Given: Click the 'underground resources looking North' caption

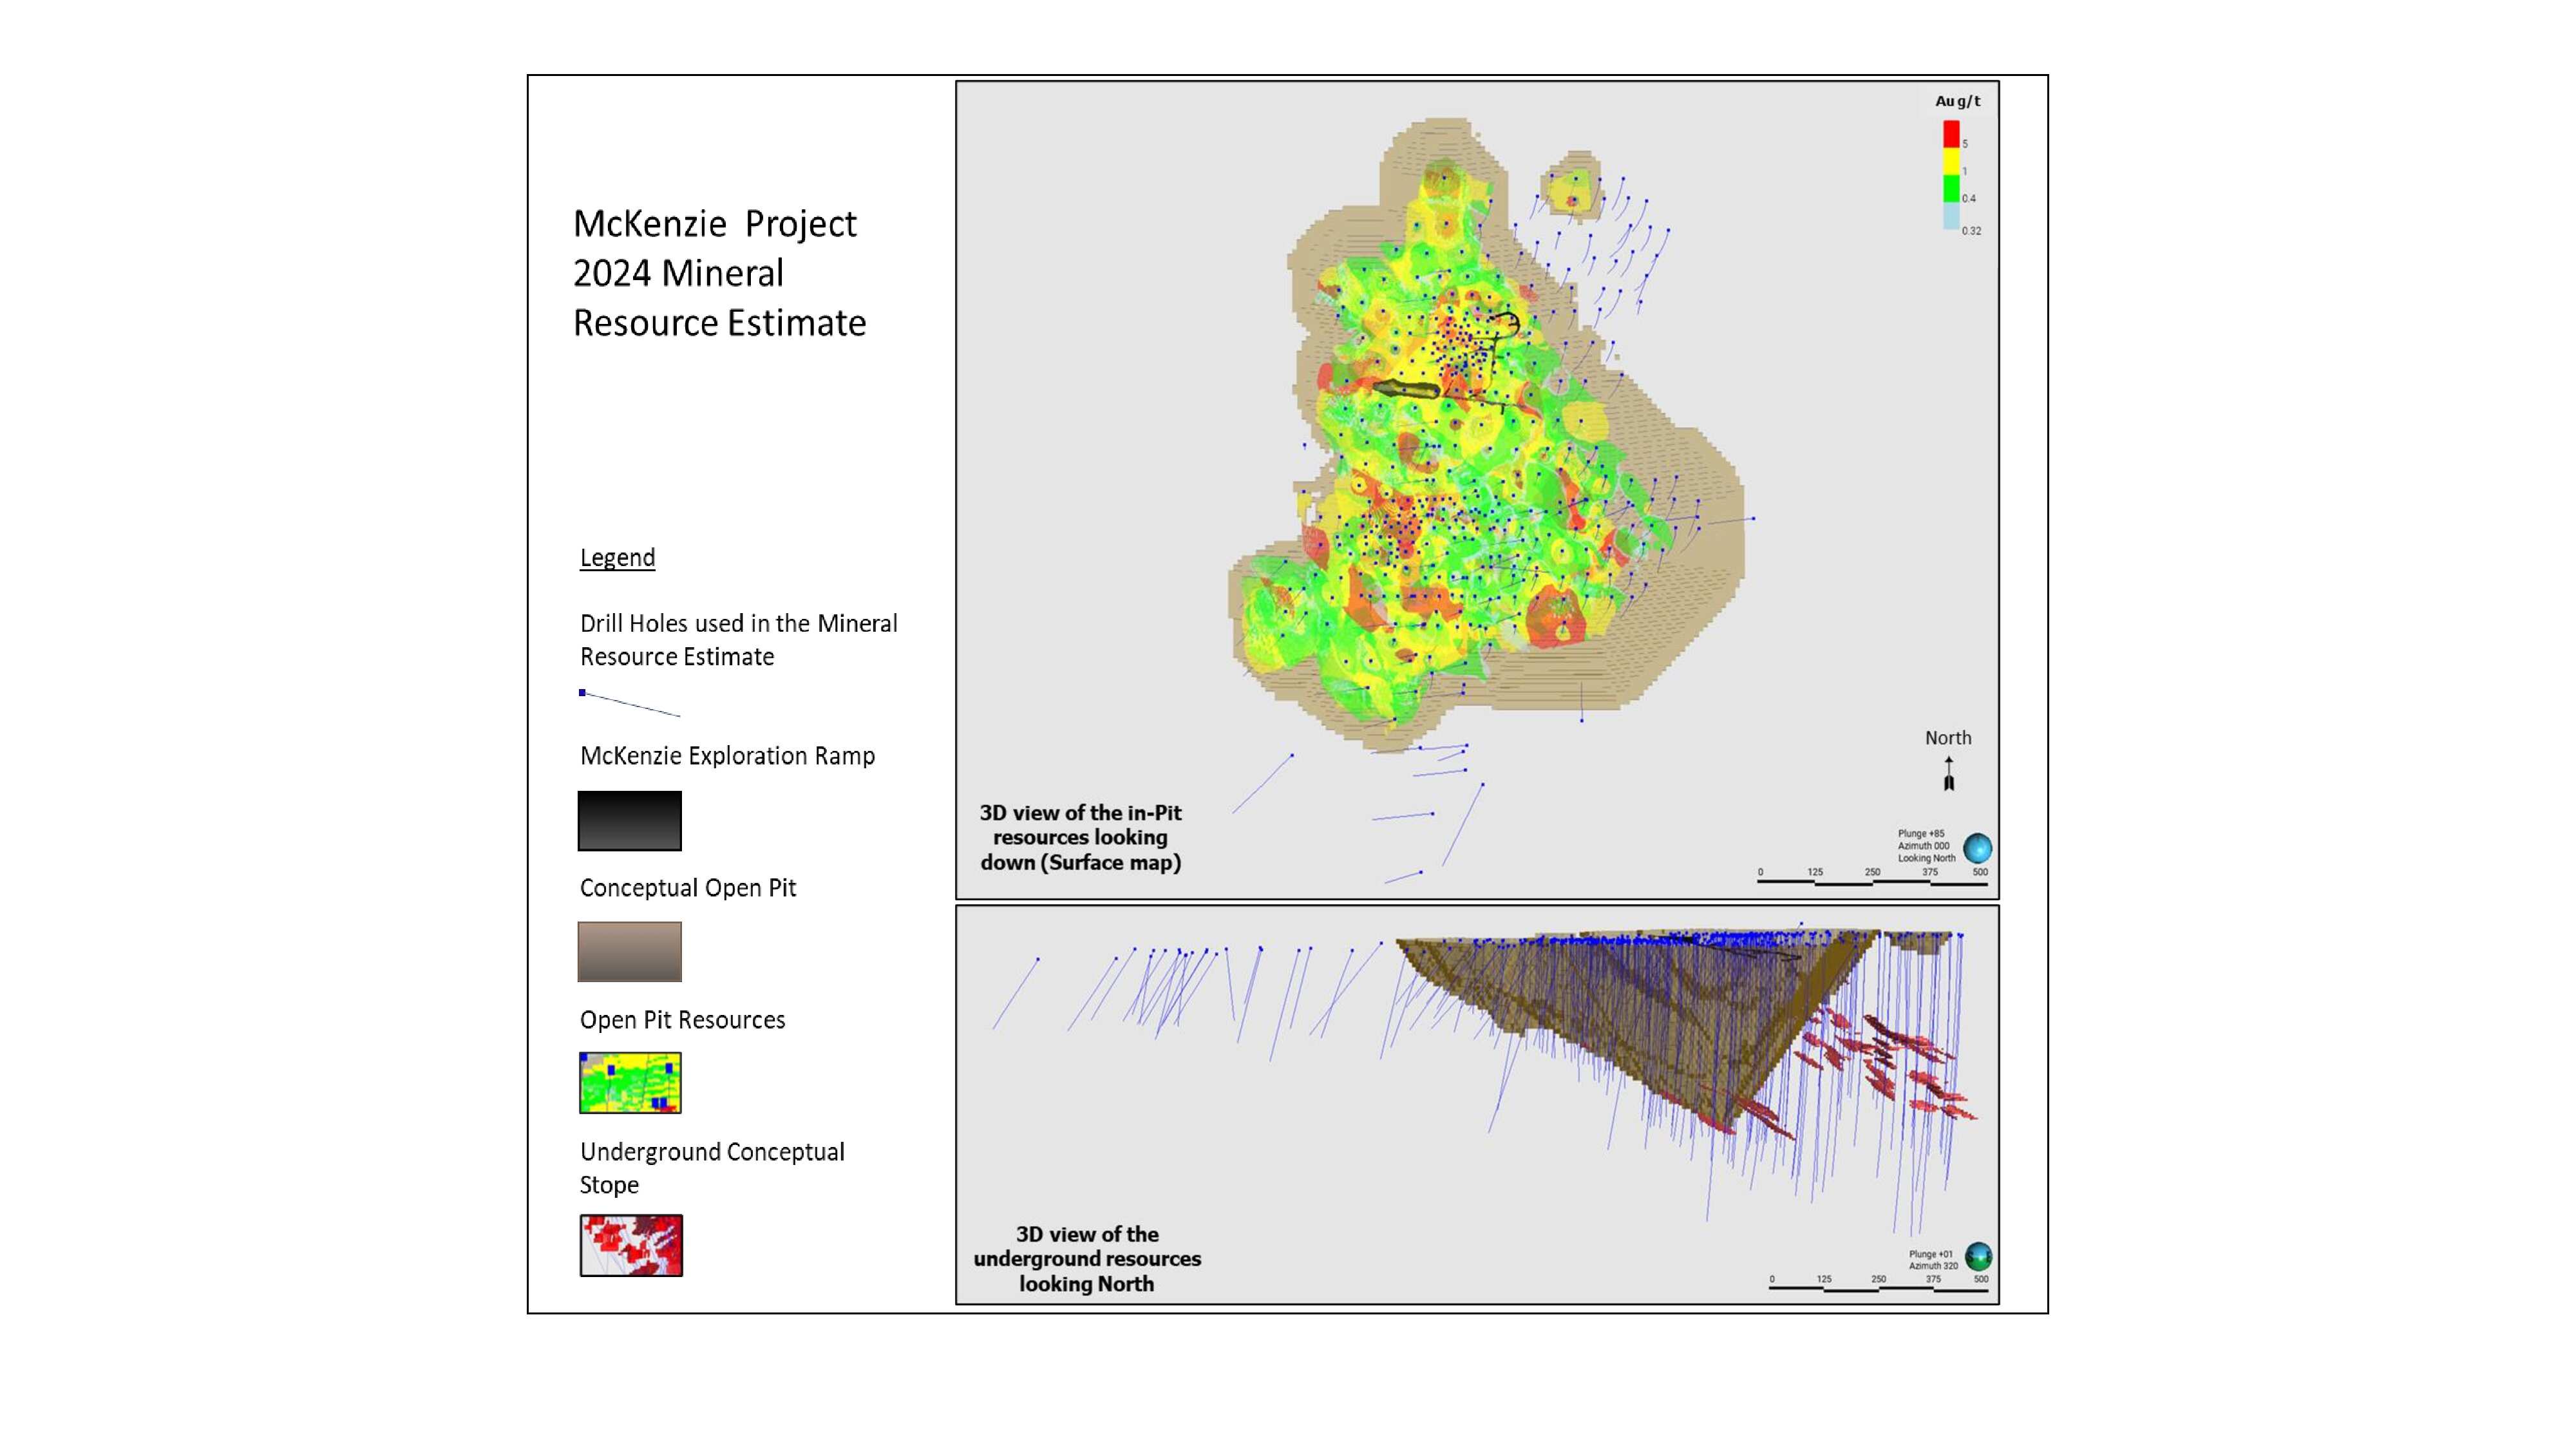Looking at the screenshot, I should point(1087,1258).
